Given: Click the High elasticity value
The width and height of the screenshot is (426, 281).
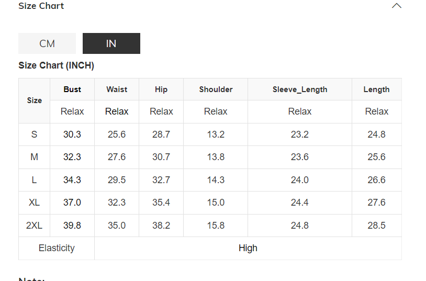Looking at the screenshot, I should (248, 248).
